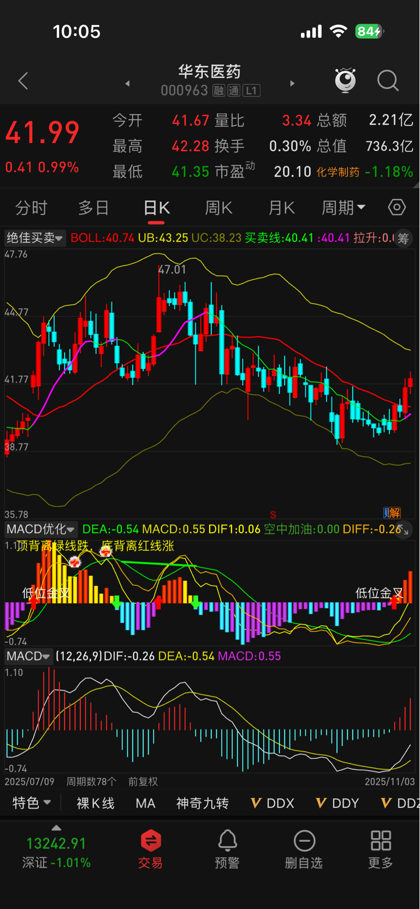420x909 pixels.
Task: Tap the current price 41.99
Action: coord(43,133)
